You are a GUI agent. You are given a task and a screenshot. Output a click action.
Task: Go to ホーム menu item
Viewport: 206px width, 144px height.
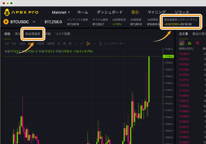pos(83,12)
